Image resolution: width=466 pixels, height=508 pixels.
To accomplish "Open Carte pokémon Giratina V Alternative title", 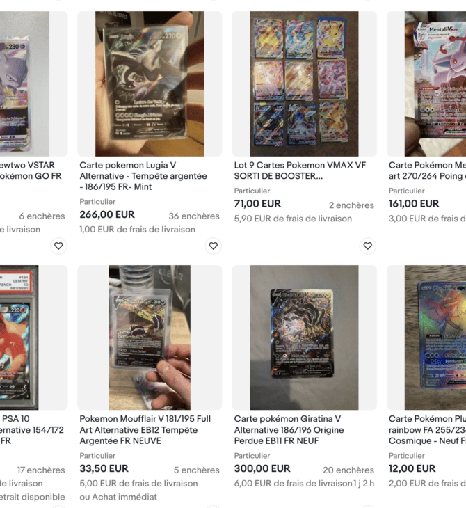I will point(289,429).
